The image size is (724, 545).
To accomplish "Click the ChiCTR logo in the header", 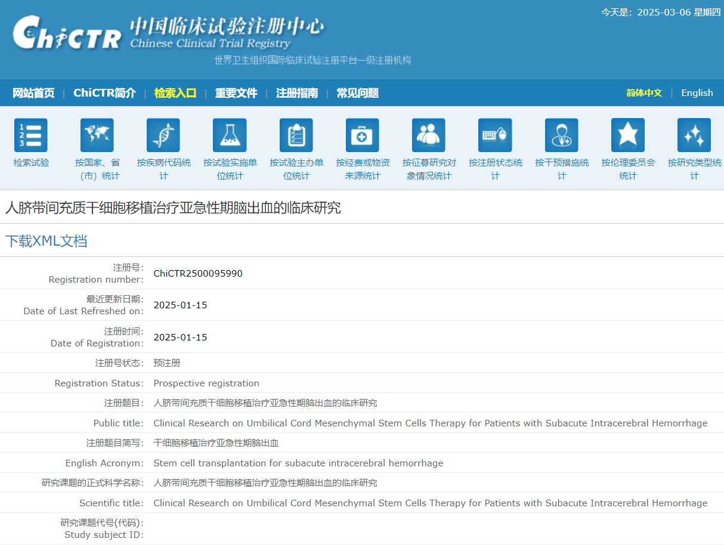I will click(67, 33).
